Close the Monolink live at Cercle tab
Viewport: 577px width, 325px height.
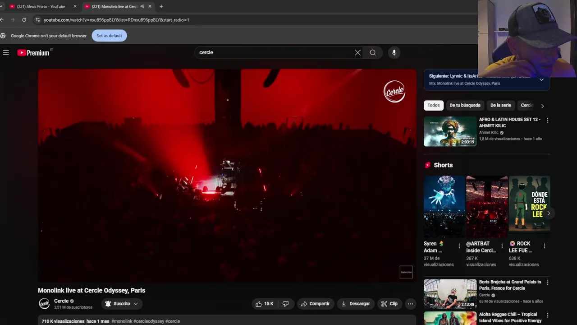(150, 6)
